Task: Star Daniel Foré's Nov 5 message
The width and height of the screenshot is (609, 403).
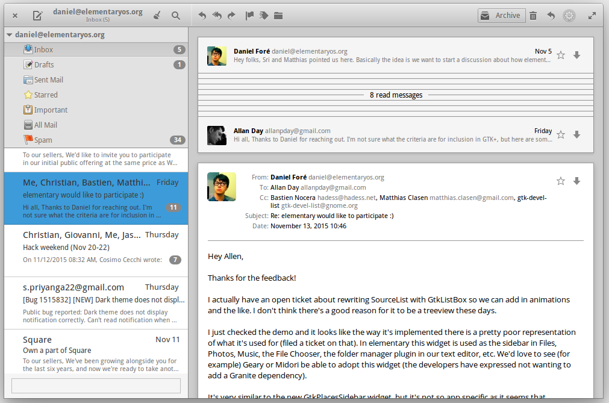Action: [561, 55]
